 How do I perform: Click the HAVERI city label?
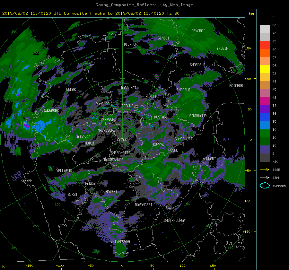(x=111, y=192)
